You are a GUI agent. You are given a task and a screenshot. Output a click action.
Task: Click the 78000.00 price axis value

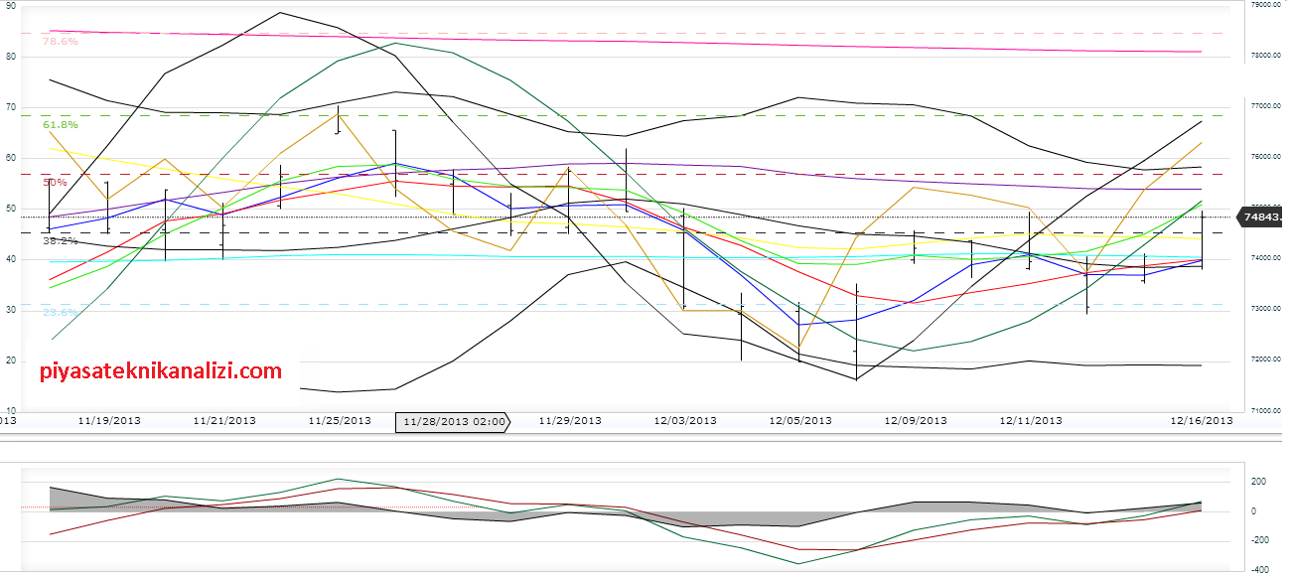[x=1261, y=56]
